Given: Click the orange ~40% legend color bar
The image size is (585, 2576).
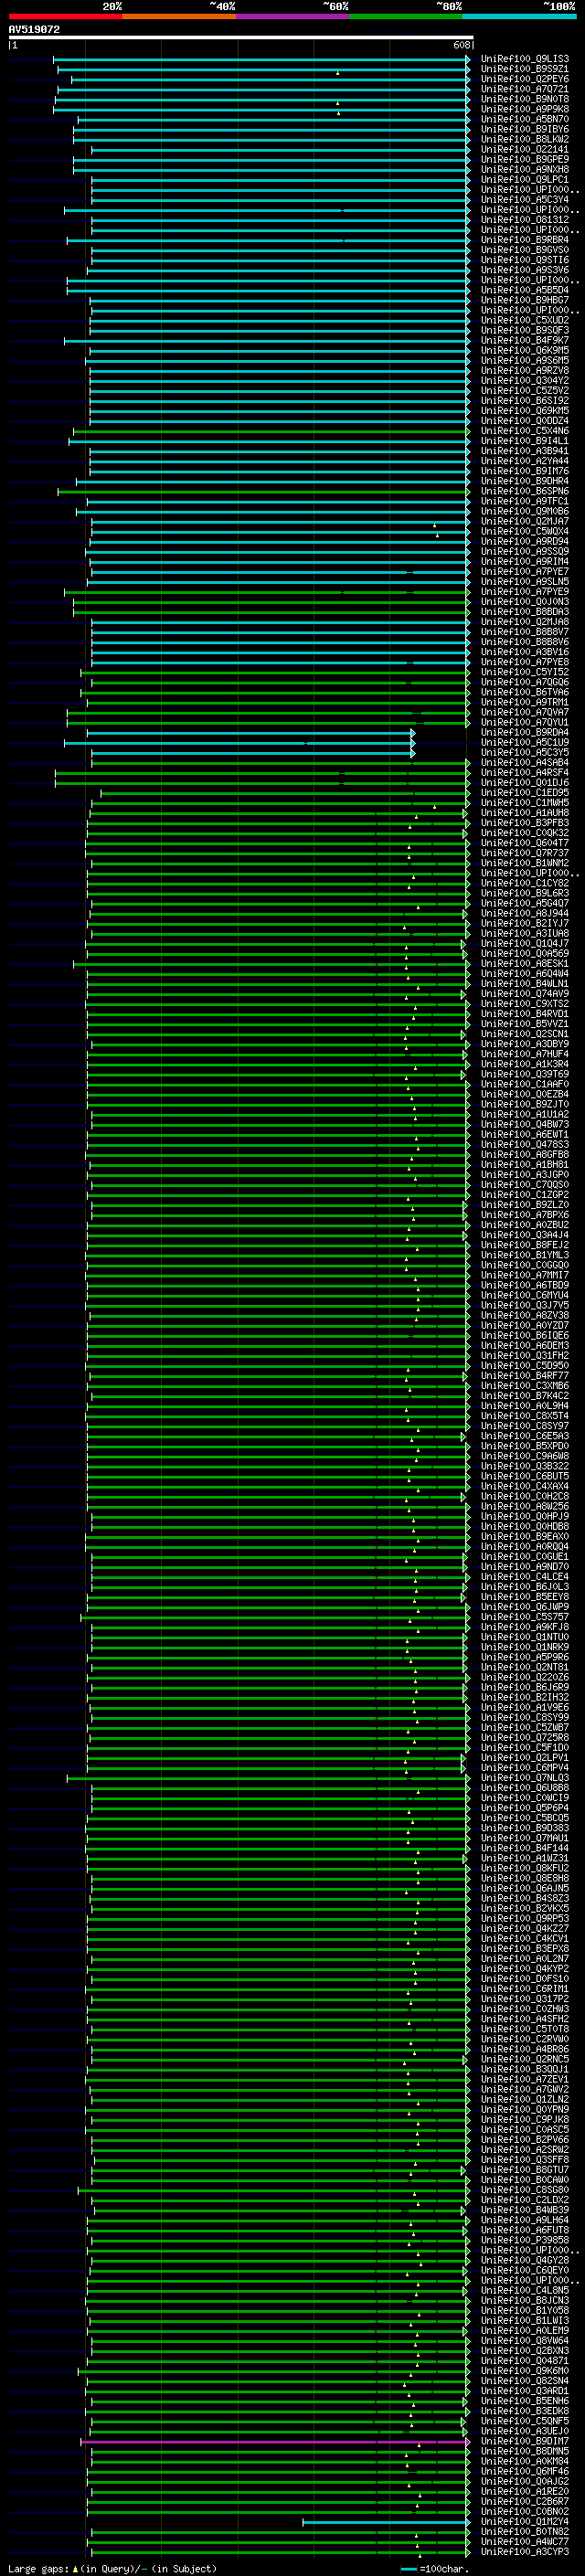Looking at the screenshot, I should 179,16.
